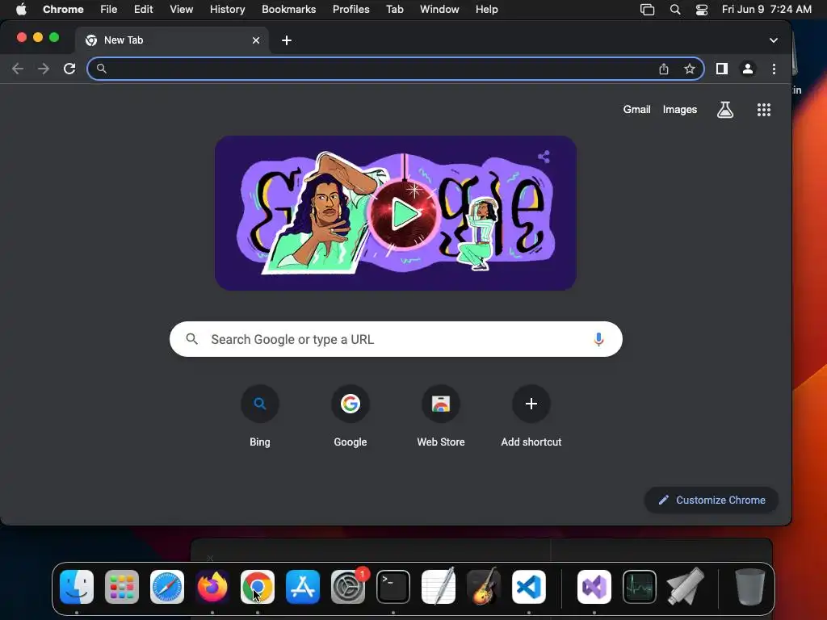827x620 pixels.
Task: Open Activity Monitor from the Dock
Action: [640, 586]
